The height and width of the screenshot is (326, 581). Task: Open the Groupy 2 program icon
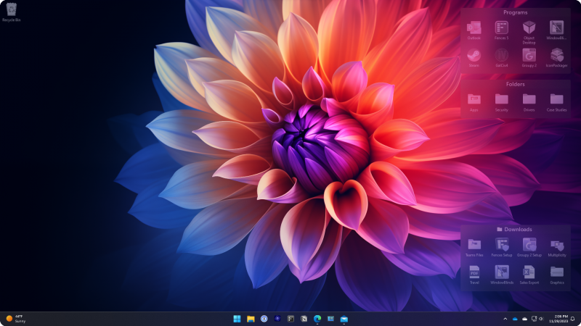point(529,56)
